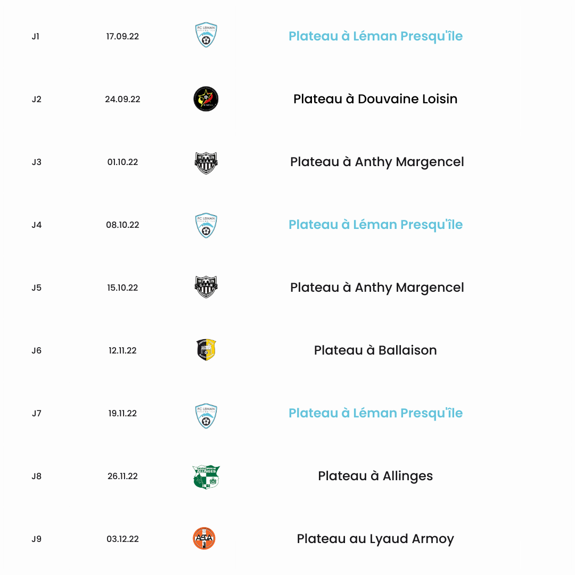The height and width of the screenshot is (575, 575).
Task: Click the FC Léman logo in row J4
Action: pos(206,225)
